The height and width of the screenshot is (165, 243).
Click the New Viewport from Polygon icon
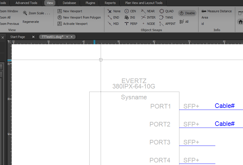60,17
